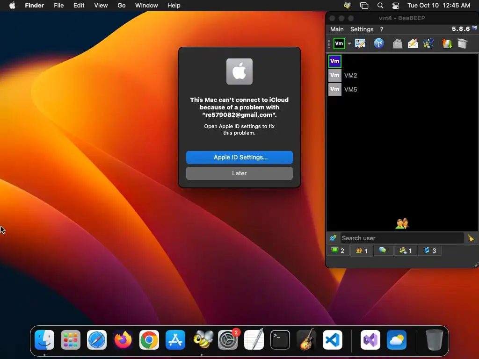The height and width of the screenshot is (359, 479).
Task: Open the Go menu
Action: 122,6
